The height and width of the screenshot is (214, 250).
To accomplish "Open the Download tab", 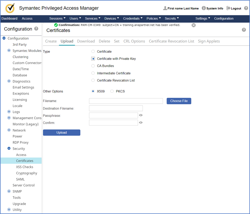I will (x=86, y=41).
